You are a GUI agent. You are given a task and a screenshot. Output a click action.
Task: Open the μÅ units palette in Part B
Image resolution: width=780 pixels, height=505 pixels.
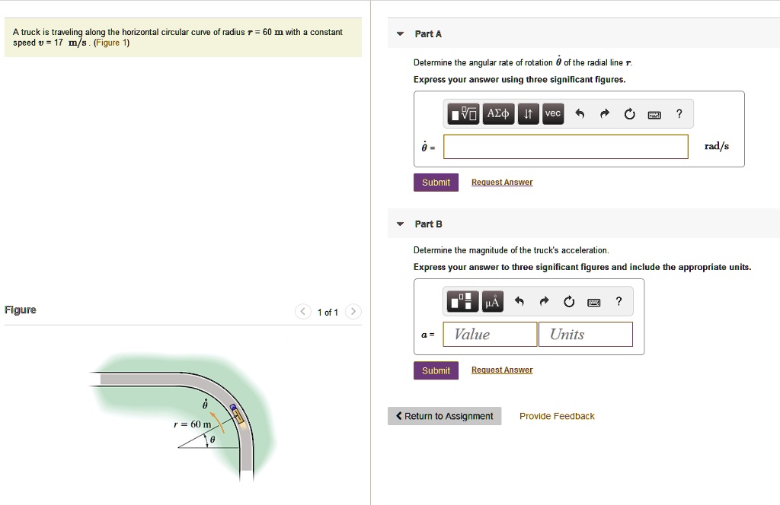pyautogui.click(x=492, y=301)
